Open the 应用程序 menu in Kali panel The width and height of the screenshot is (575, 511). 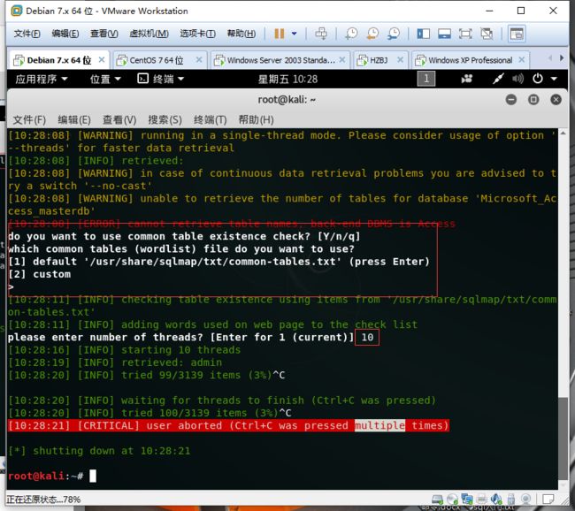[42, 79]
